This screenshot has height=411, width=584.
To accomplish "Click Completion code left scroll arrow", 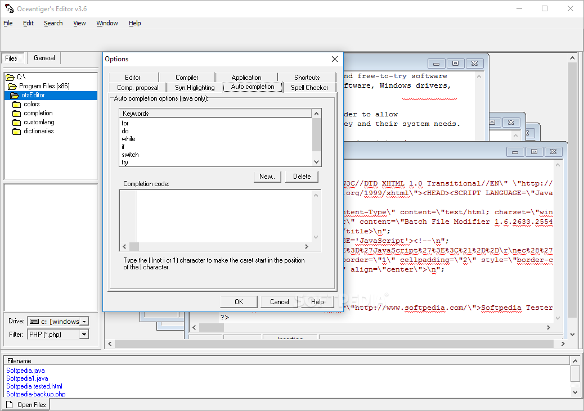I will tap(124, 246).
